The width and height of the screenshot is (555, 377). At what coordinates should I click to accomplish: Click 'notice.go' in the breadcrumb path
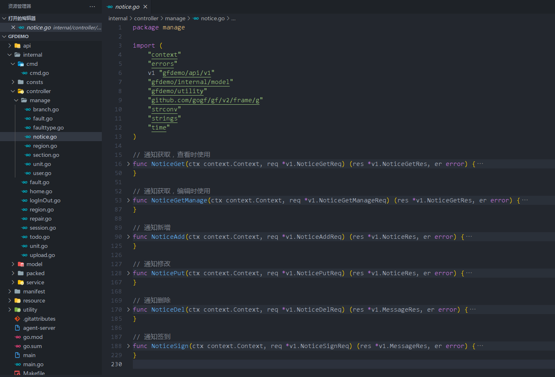(213, 18)
